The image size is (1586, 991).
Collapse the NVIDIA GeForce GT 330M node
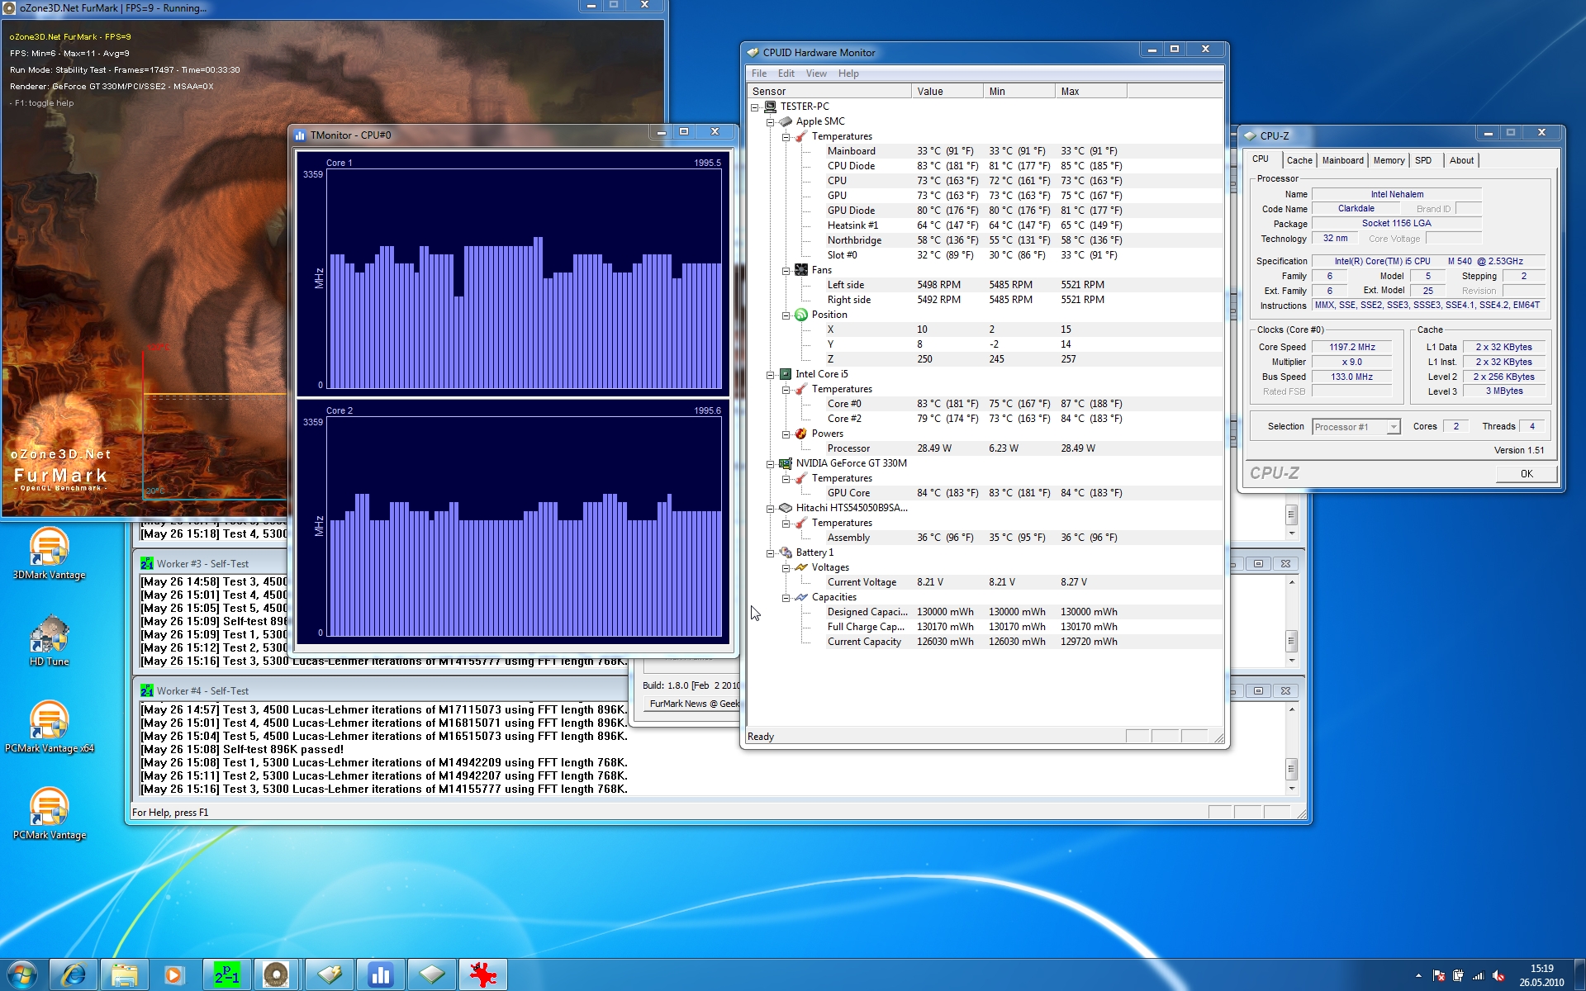[770, 463]
